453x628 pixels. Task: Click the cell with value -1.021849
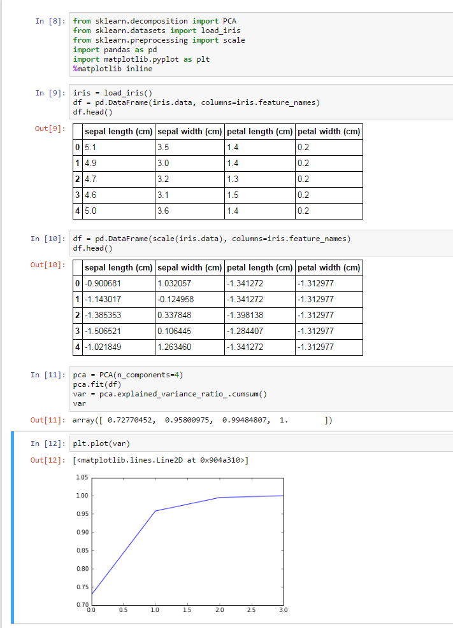(x=119, y=347)
